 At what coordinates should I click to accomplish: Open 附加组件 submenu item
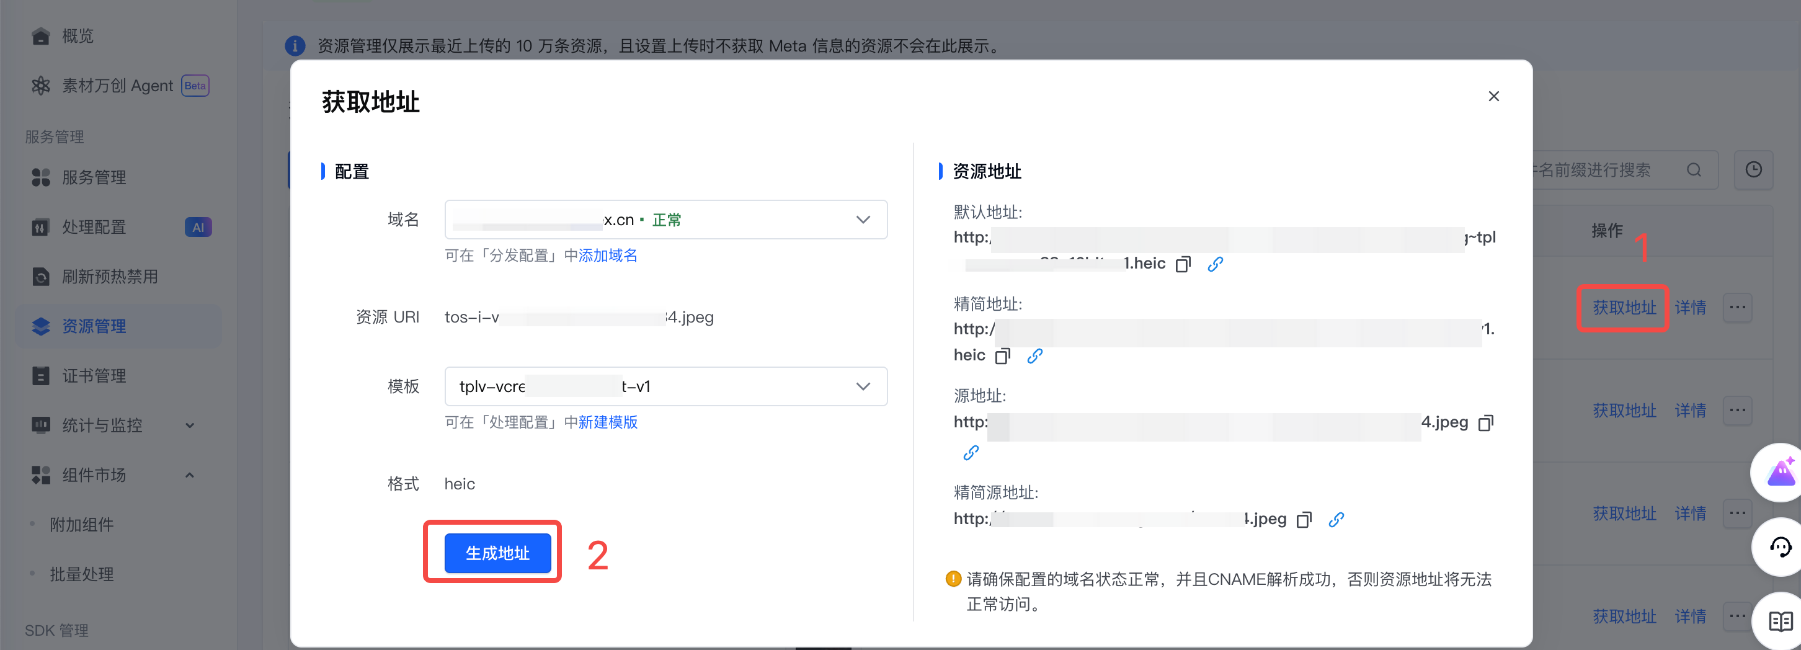pos(81,524)
